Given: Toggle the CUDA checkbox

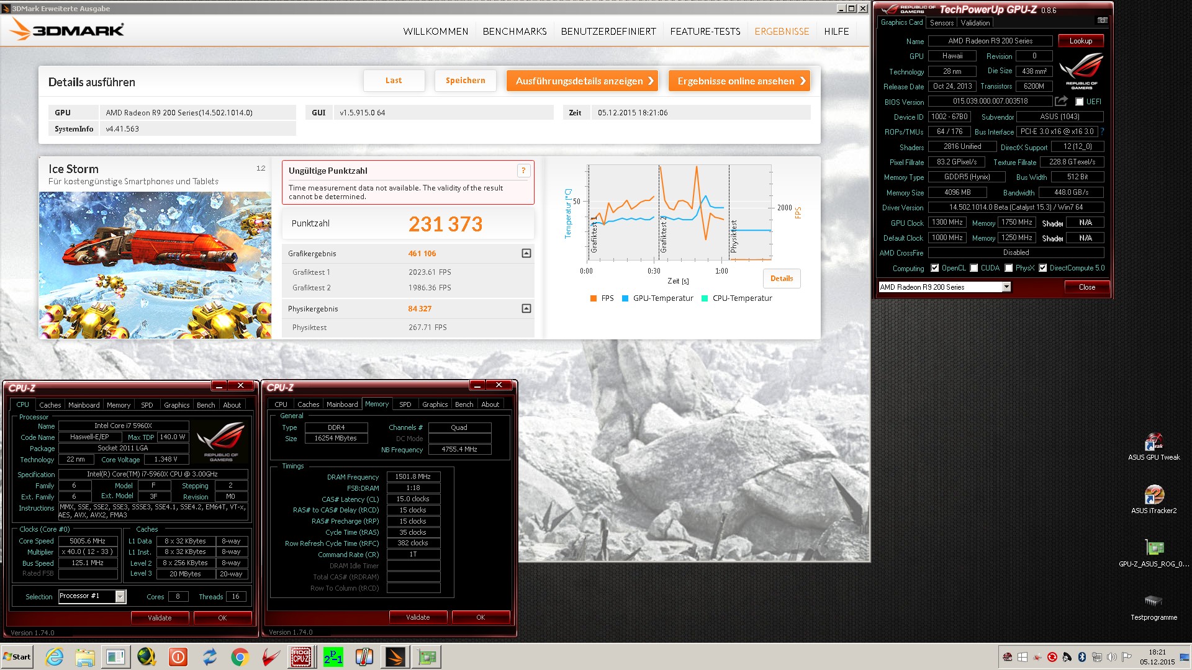Looking at the screenshot, I should [974, 268].
